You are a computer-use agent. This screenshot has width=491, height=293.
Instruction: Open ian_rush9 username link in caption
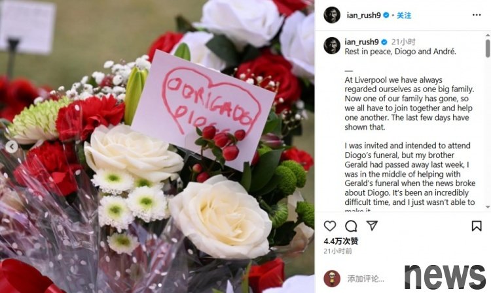361,42
